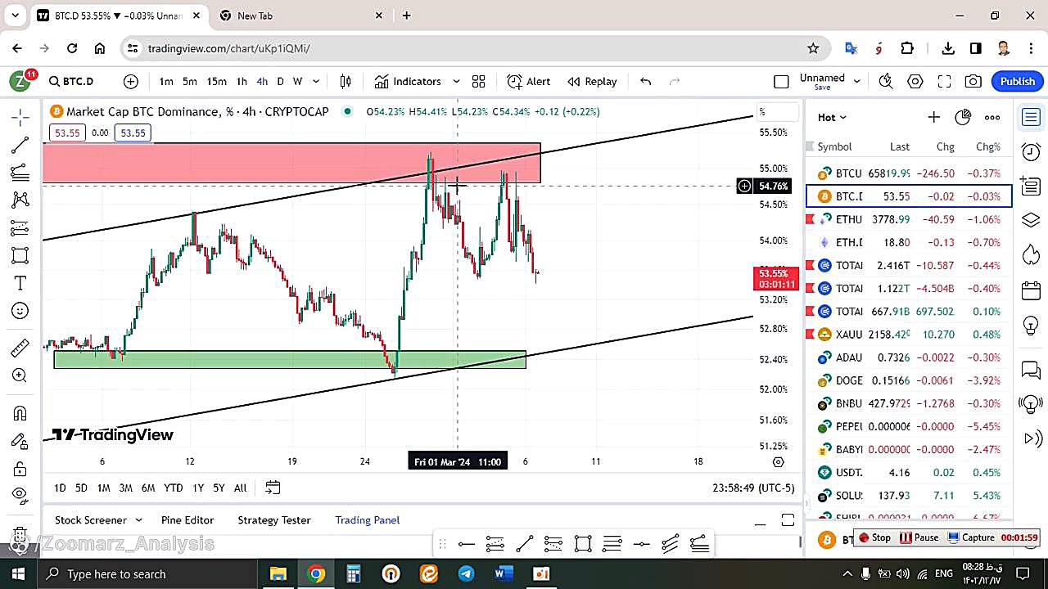Redo the chart action
This screenshot has width=1048, height=589.
[x=675, y=81]
